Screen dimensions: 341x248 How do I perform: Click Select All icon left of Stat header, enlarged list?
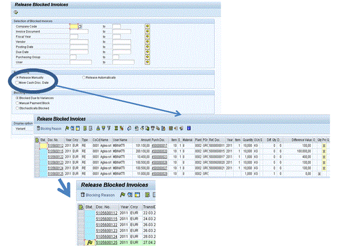click(x=81, y=207)
